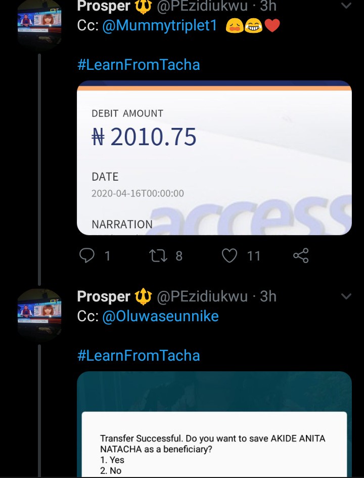Open the @PEzidiukwu handle on the first tweet

point(202,7)
